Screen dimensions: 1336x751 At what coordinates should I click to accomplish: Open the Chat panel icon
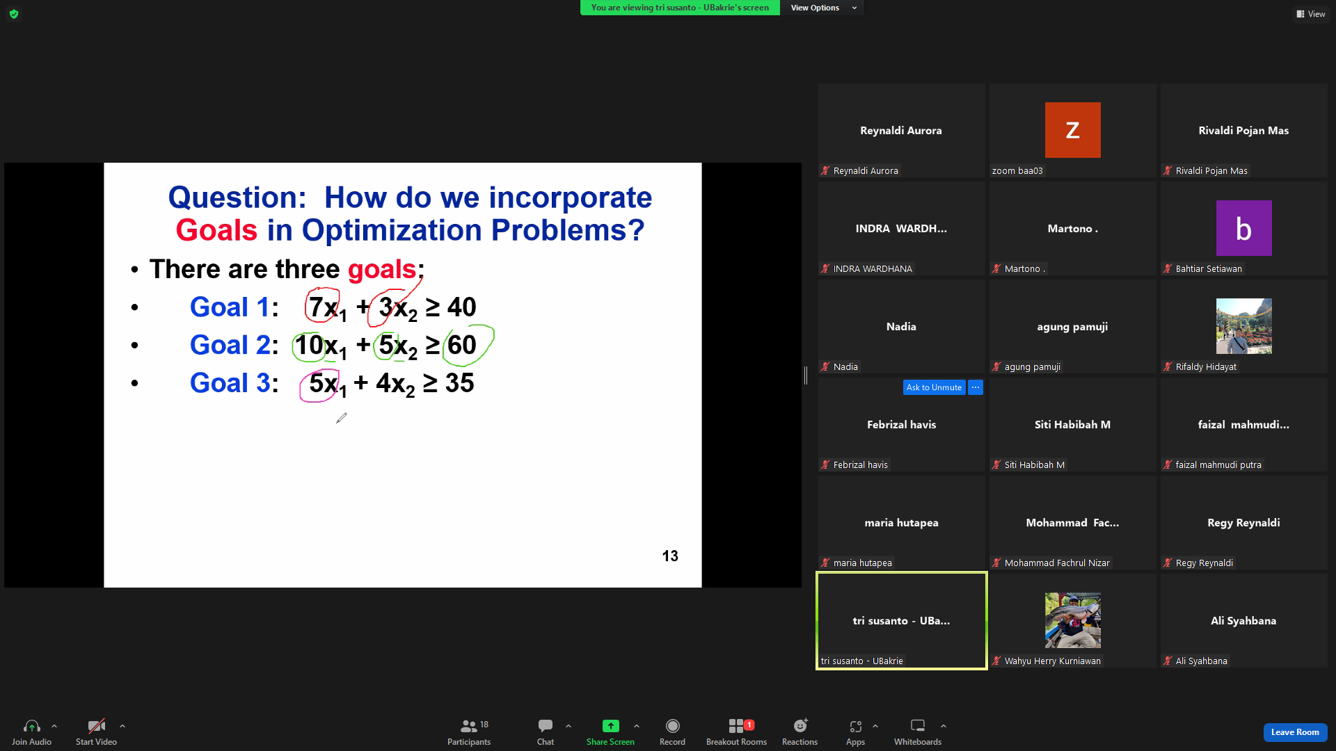(546, 726)
